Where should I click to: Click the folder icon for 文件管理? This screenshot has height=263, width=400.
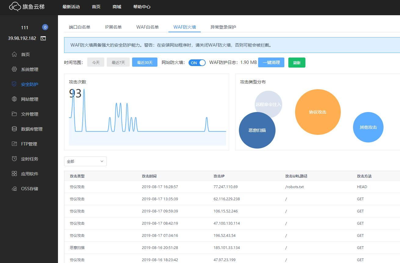pyautogui.click(x=14, y=114)
